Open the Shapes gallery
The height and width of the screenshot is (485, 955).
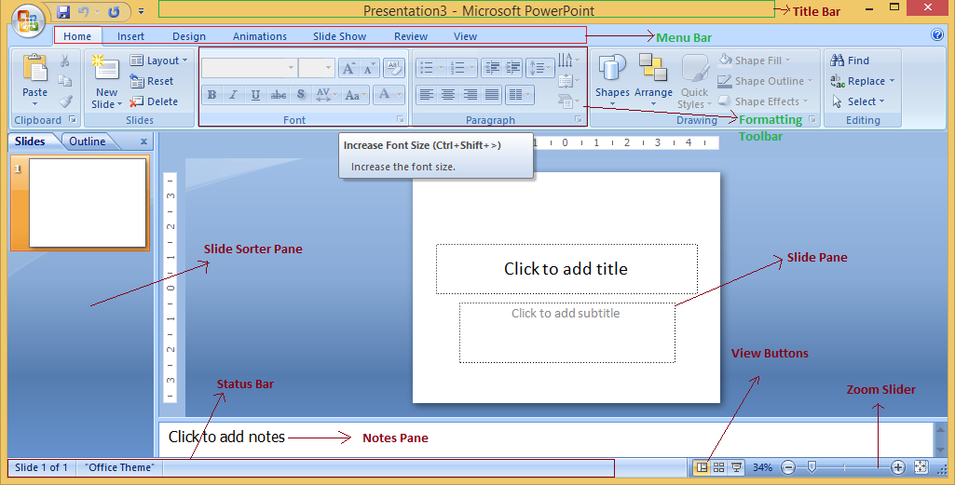[612, 80]
